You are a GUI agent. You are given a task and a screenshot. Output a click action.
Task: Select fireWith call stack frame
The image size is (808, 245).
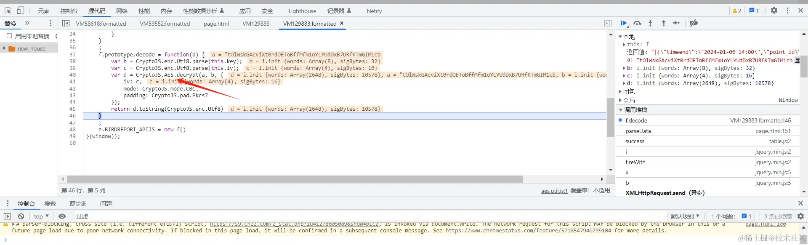coord(708,162)
